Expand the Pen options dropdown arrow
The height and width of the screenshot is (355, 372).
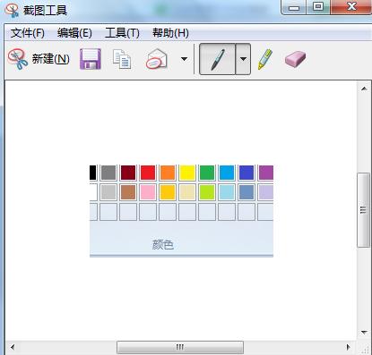(243, 59)
